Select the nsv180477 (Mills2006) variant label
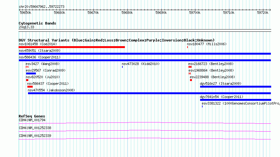 point(207,44)
